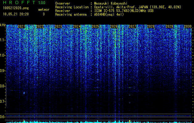
Task: Click the 2023 time marker
Action: [58, 26]
